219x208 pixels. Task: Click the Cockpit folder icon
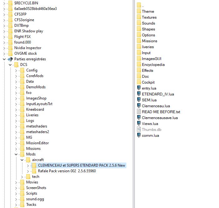tap(139, 82)
